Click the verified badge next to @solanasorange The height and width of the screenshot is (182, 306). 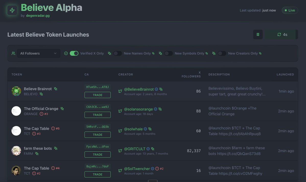coord(155,109)
